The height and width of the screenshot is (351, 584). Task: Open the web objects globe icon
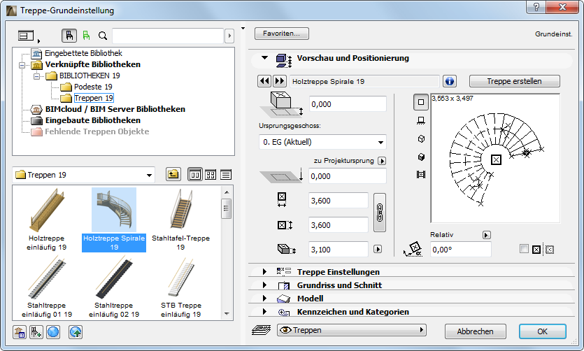[x=53, y=332]
